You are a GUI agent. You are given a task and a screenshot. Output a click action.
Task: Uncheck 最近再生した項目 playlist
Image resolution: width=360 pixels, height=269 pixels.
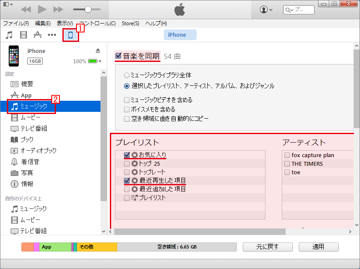click(x=127, y=181)
